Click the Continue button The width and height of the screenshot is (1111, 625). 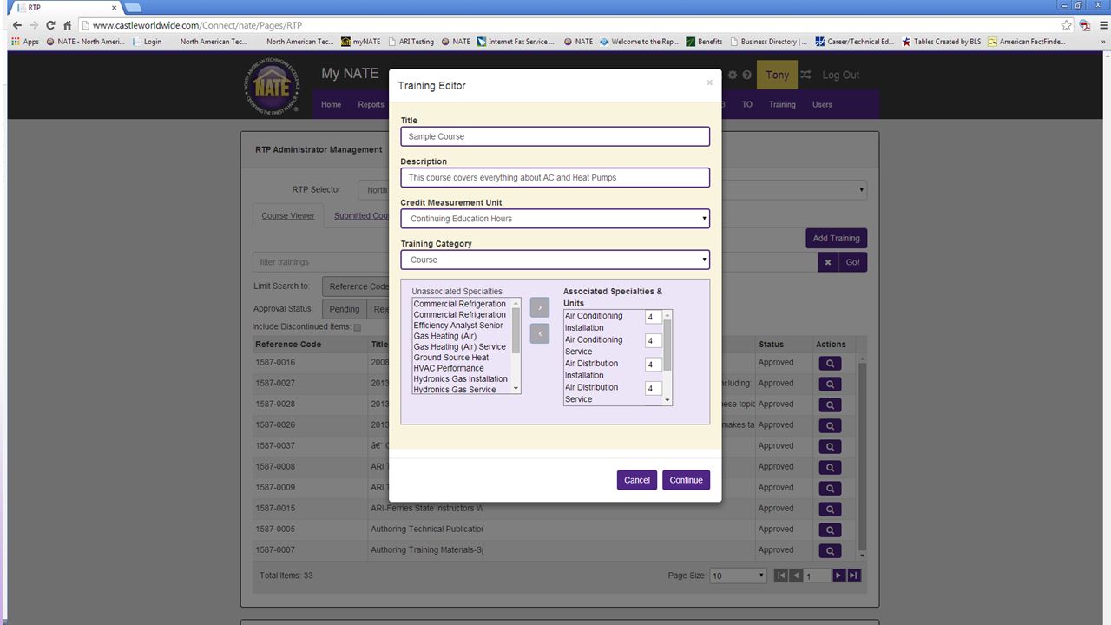pyautogui.click(x=686, y=480)
